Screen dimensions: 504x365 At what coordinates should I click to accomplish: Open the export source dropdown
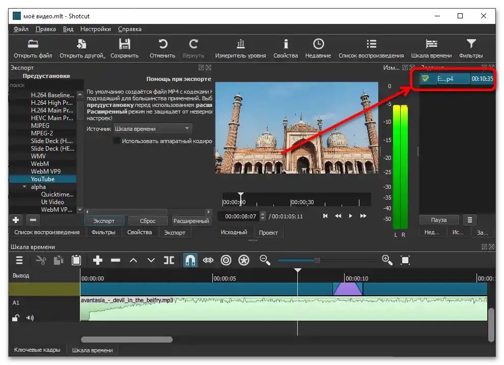pos(153,128)
